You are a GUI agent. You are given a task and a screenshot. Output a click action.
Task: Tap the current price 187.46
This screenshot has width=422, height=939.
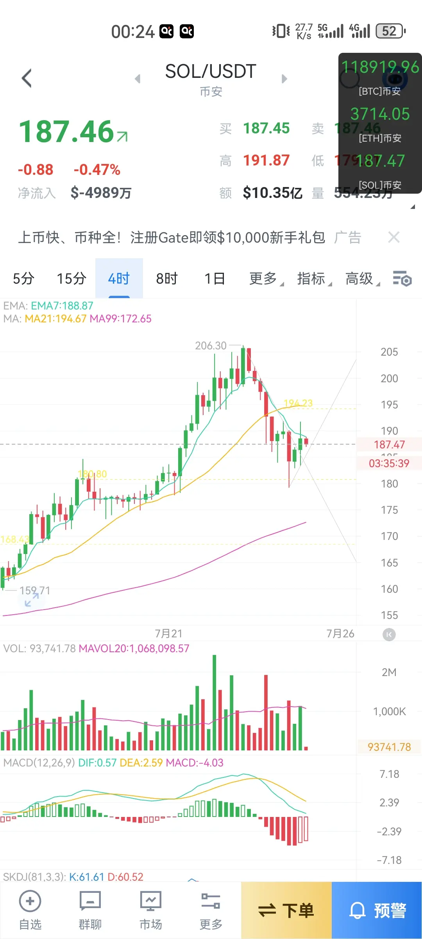point(66,132)
